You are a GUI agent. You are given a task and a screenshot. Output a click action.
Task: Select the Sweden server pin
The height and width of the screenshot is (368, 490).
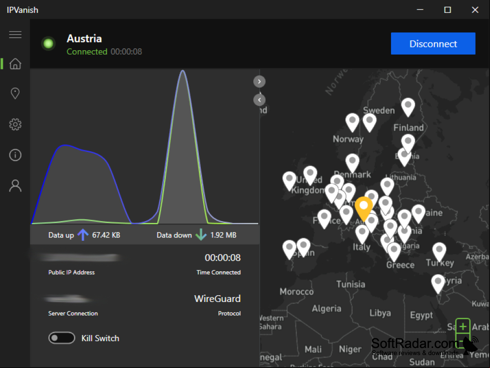tap(370, 123)
